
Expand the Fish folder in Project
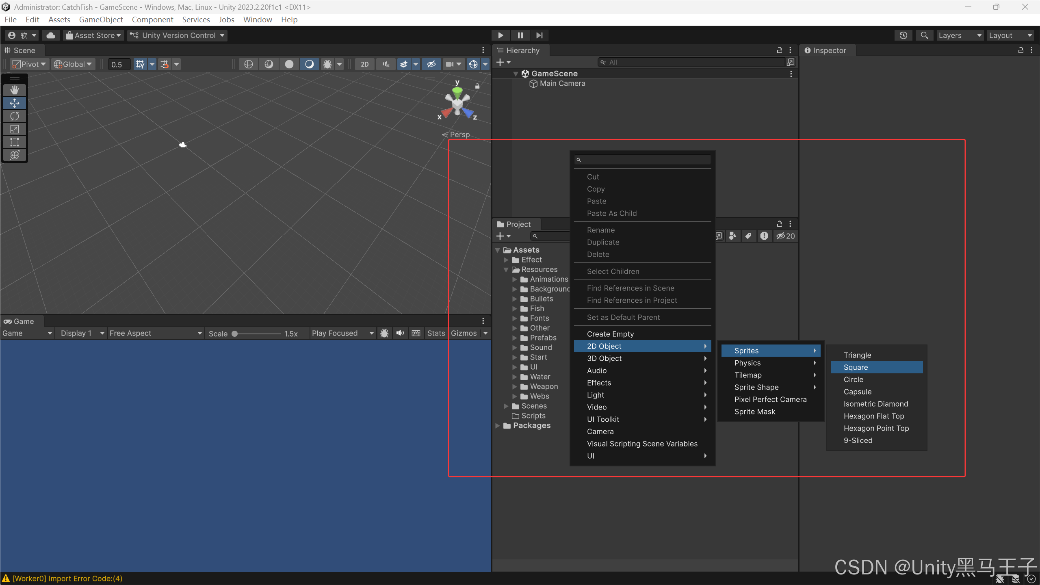coord(515,309)
